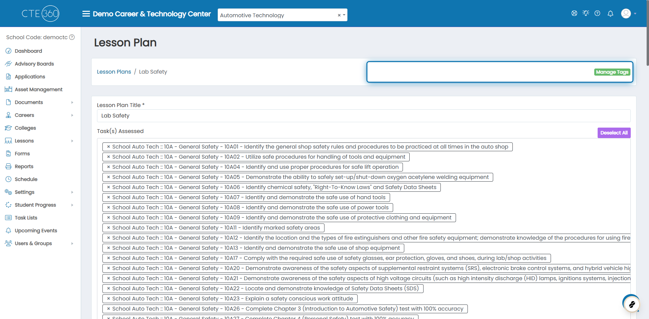Click the Task Lists icon
Viewport: 649px width, 319px height.
click(x=8, y=218)
